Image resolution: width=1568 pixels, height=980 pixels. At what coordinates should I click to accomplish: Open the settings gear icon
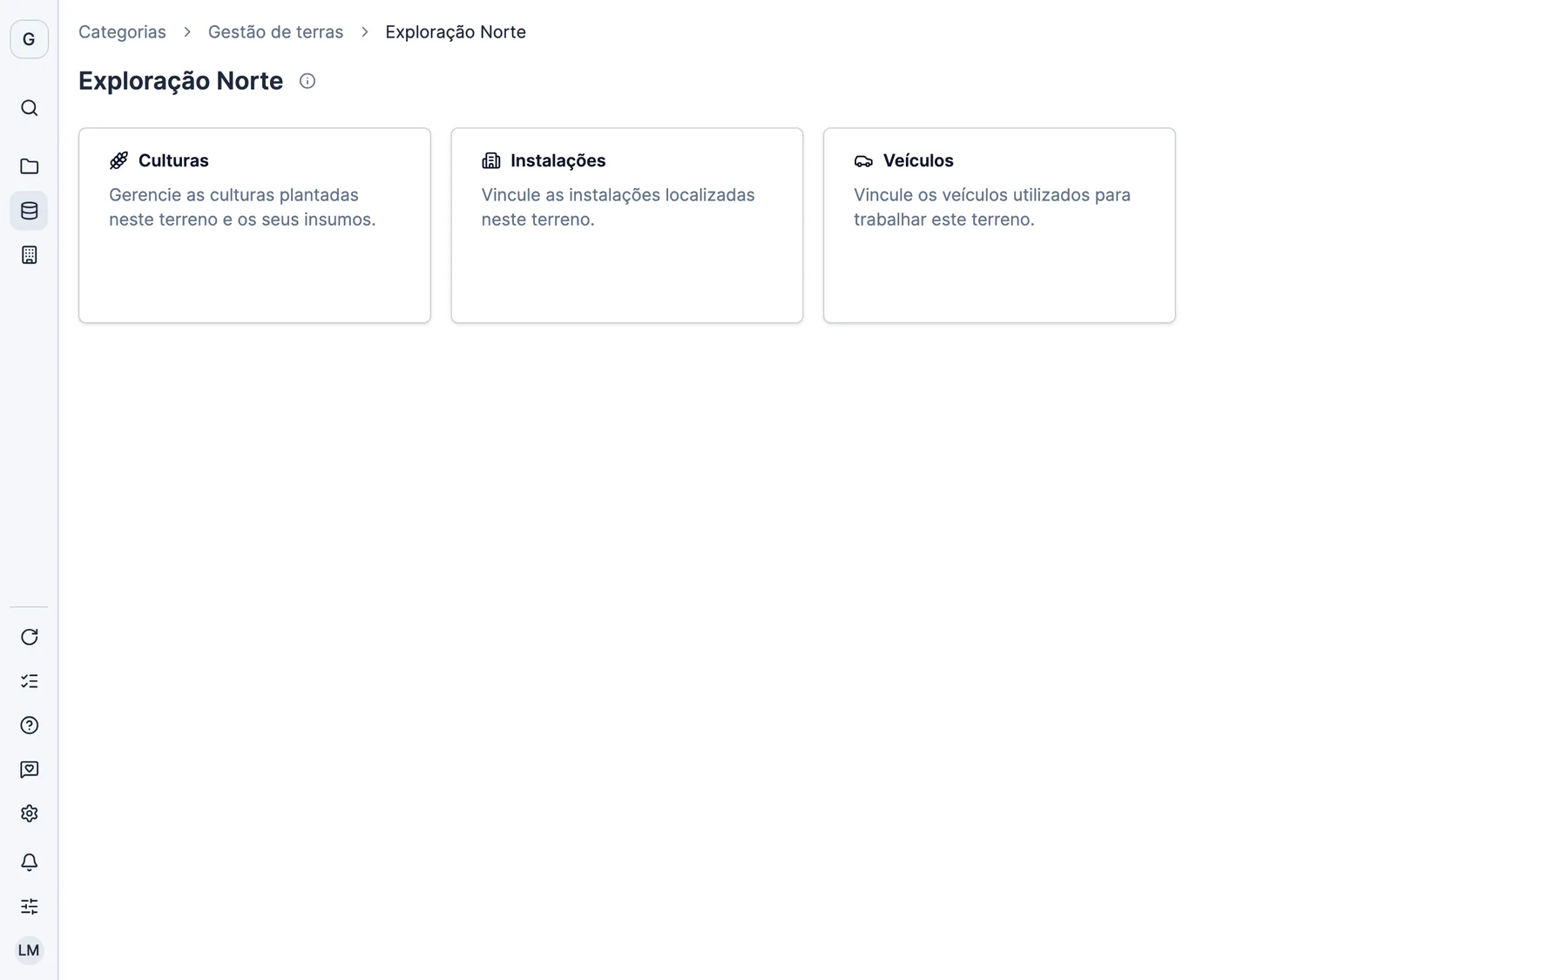[29, 814]
